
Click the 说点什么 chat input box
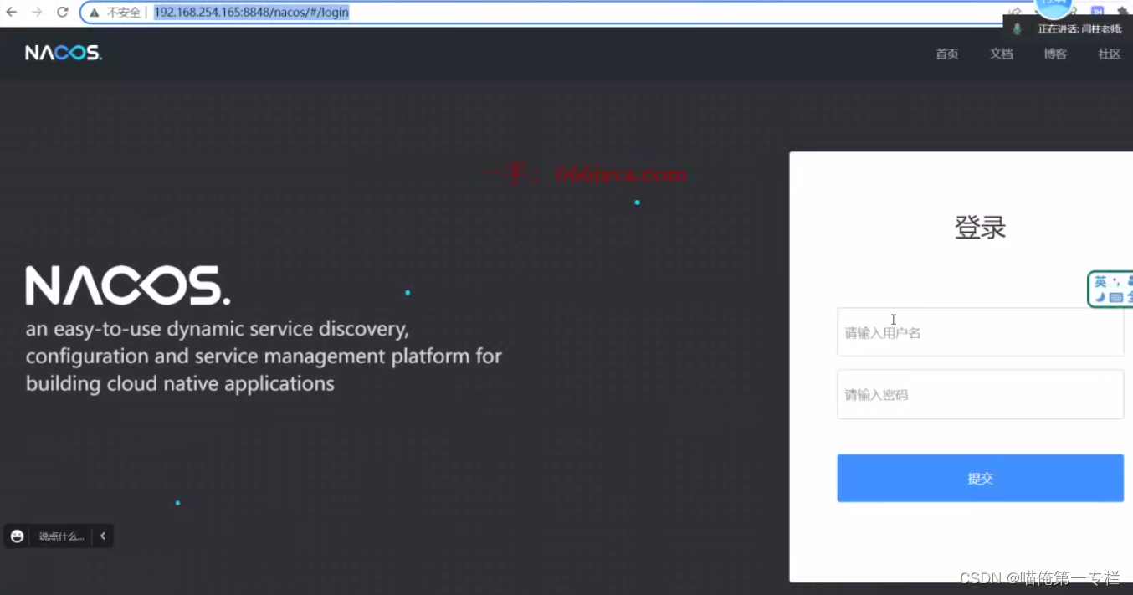[x=62, y=536]
